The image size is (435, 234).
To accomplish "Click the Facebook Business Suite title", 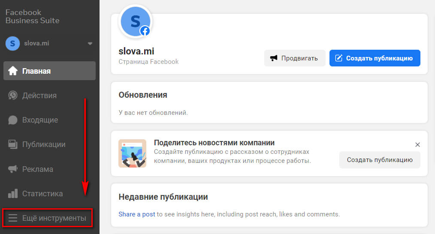I will coord(33,16).
